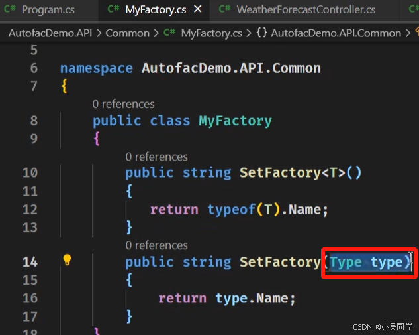Click the C# icon on the Program.cs tab
This screenshot has width=419, height=335.
click(10, 9)
